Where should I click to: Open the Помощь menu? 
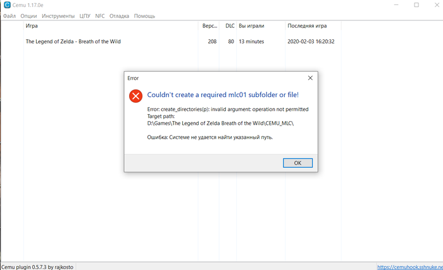click(144, 15)
